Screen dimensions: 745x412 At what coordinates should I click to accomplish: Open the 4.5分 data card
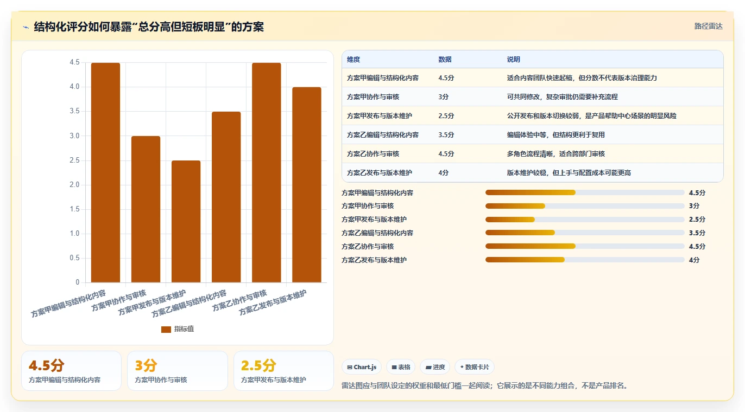[71, 371]
